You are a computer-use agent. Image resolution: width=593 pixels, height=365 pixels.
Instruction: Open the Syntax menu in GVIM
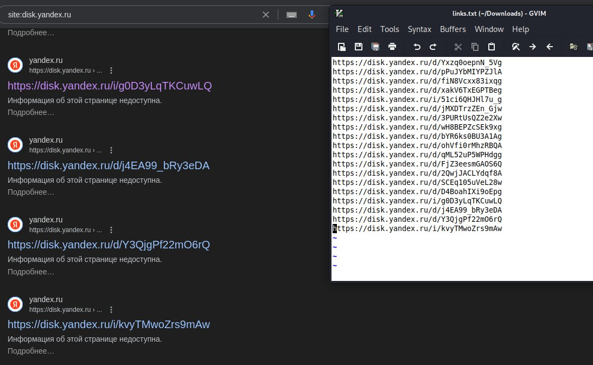pyautogui.click(x=419, y=29)
